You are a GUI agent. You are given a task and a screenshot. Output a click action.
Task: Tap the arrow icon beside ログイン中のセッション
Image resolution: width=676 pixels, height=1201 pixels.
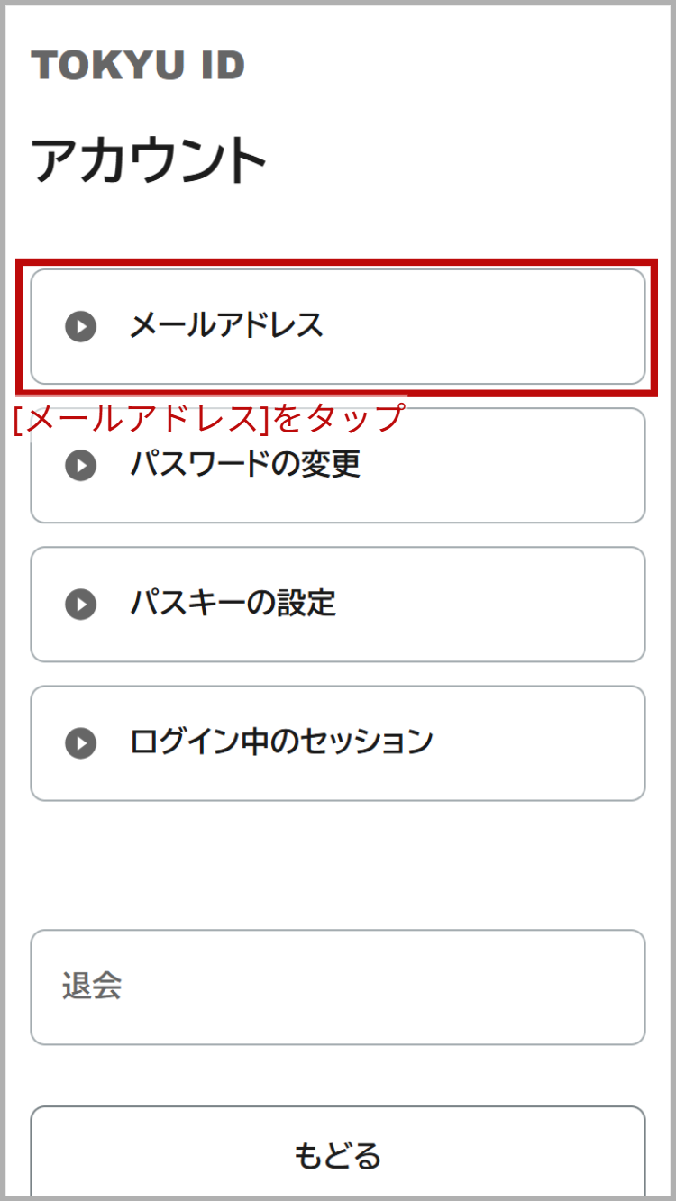[80, 742]
